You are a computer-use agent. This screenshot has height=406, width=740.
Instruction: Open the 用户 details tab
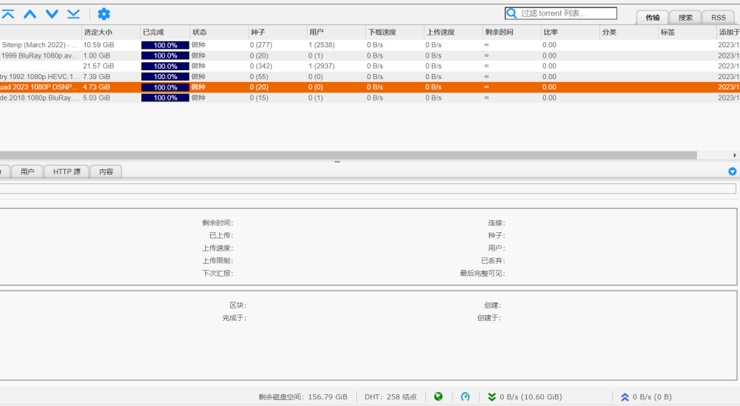coord(27,172)
